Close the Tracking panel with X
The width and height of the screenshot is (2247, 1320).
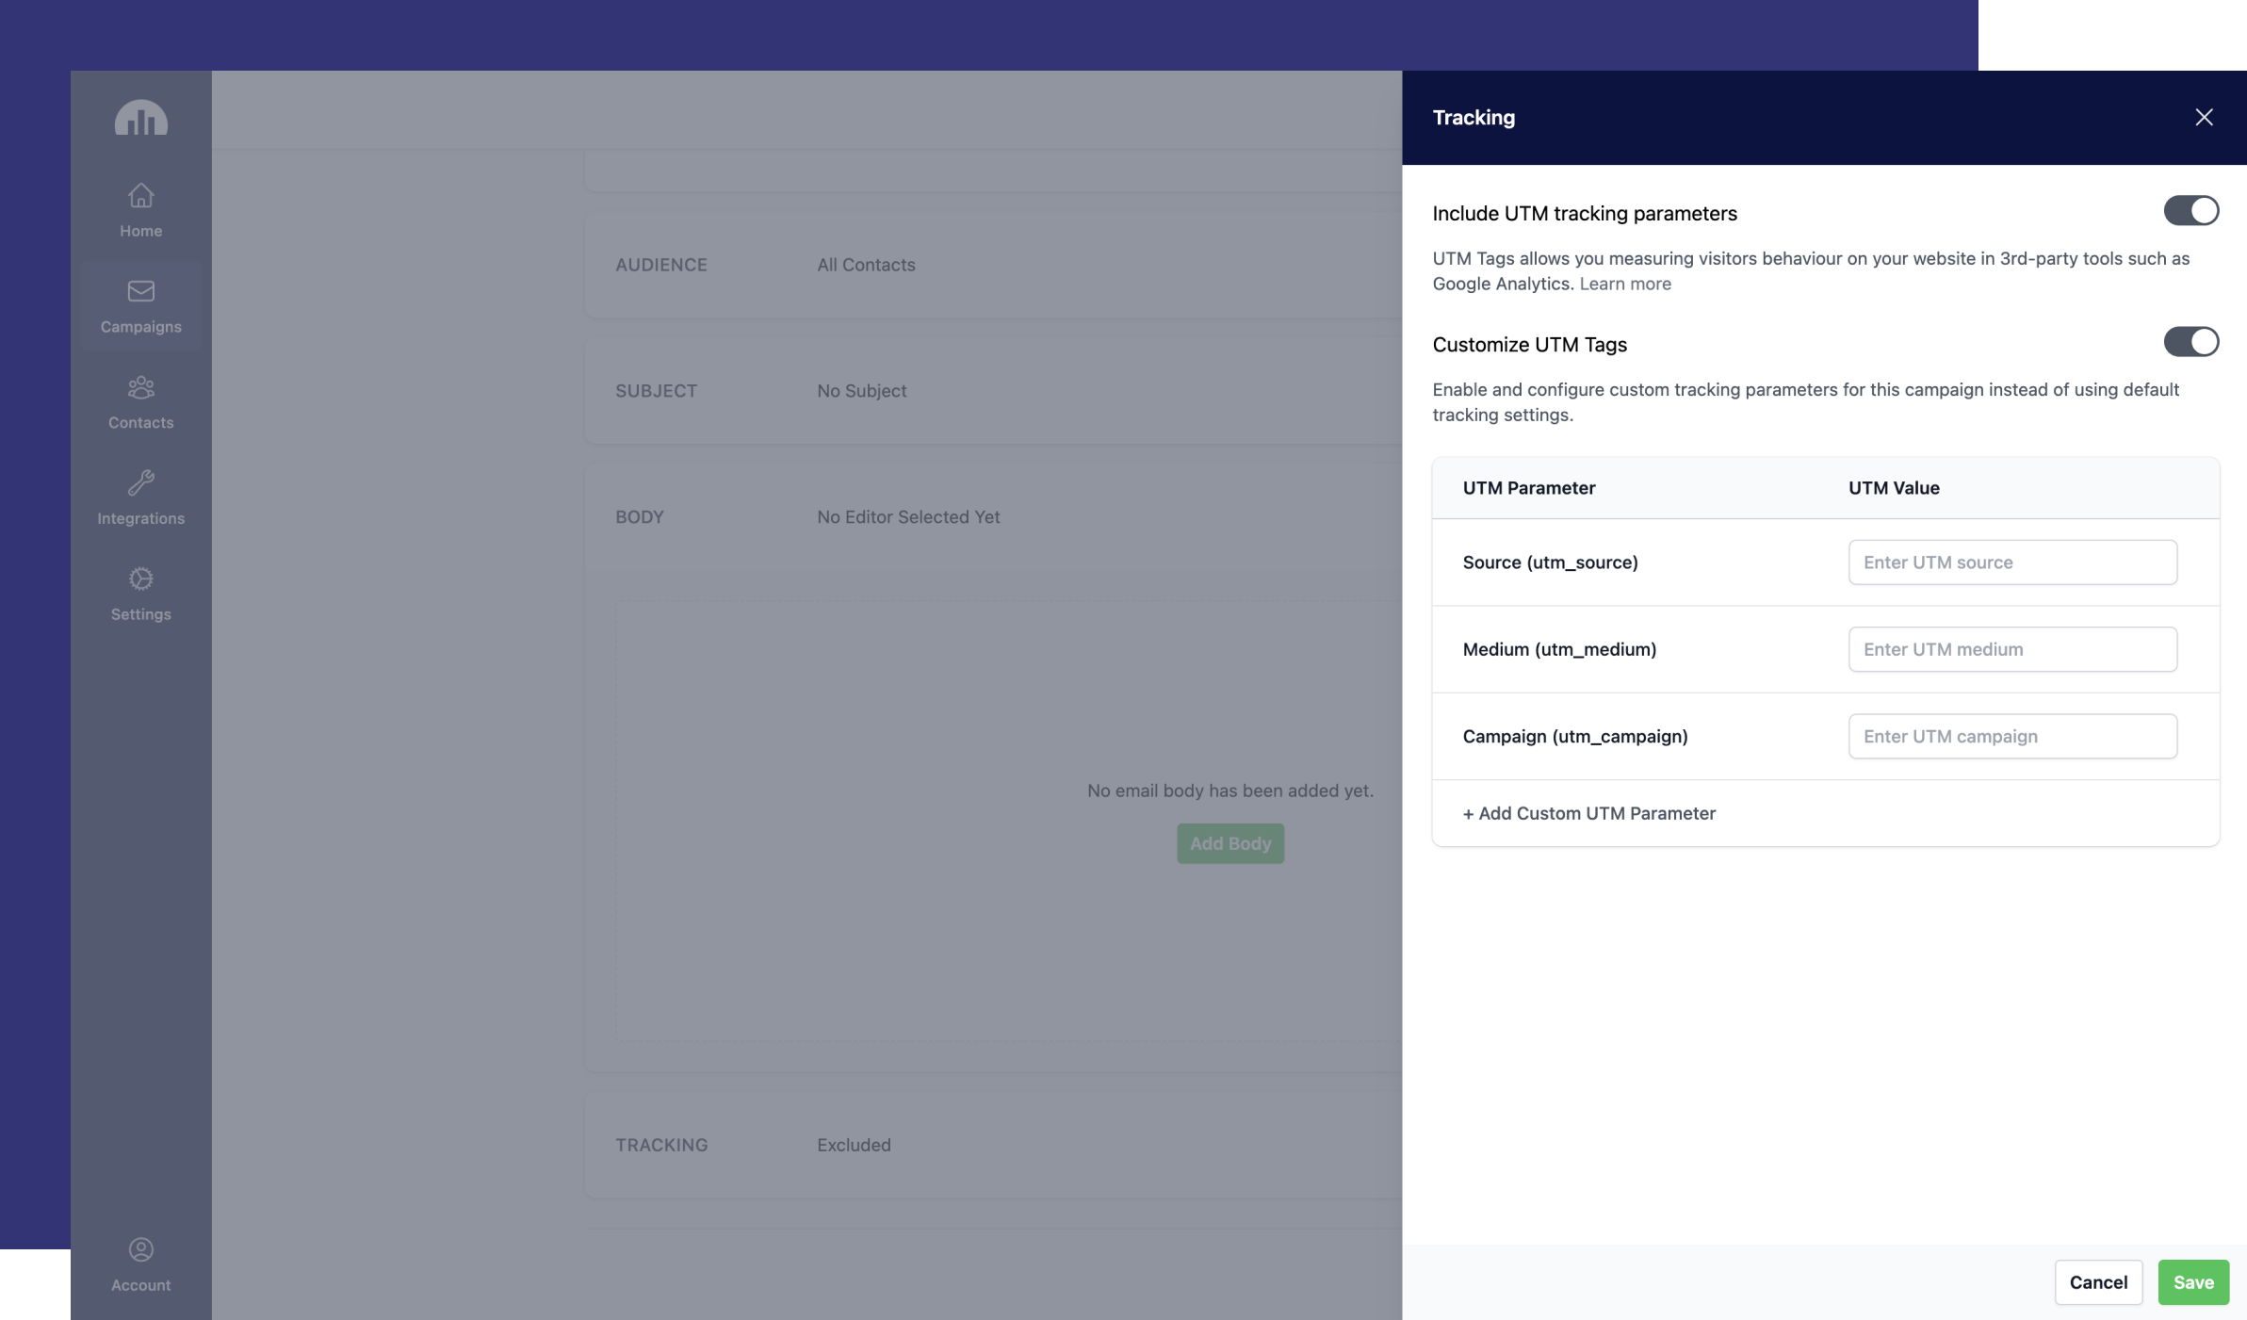pyautogui.click(x=2204, y=118)
